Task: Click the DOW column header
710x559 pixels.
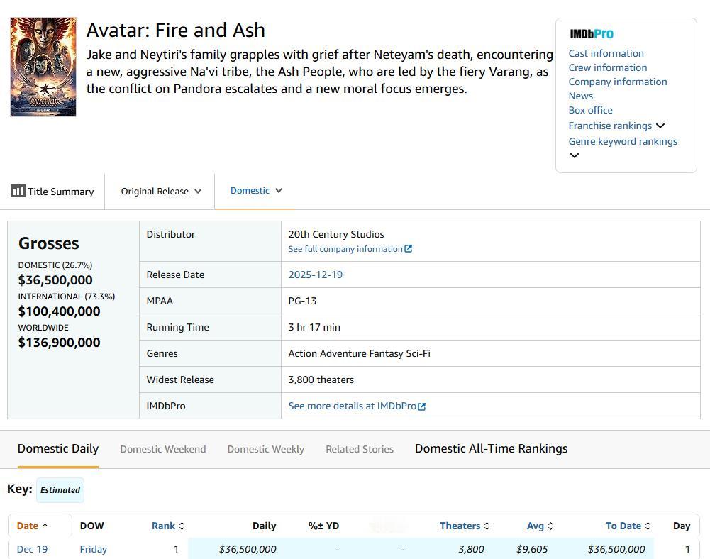Action: tap(92, 526)
